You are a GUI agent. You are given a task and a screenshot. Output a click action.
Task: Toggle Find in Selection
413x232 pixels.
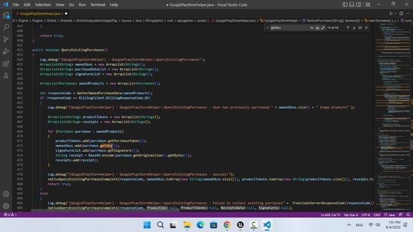[x=360, y=28]
